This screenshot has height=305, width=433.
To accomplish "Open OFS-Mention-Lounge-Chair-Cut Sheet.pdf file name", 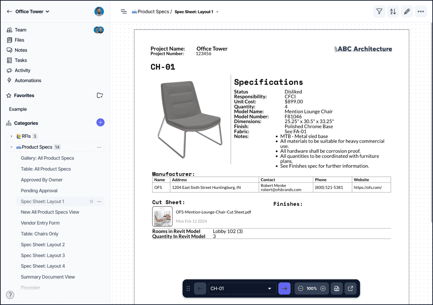I will (x=213, y=212).
